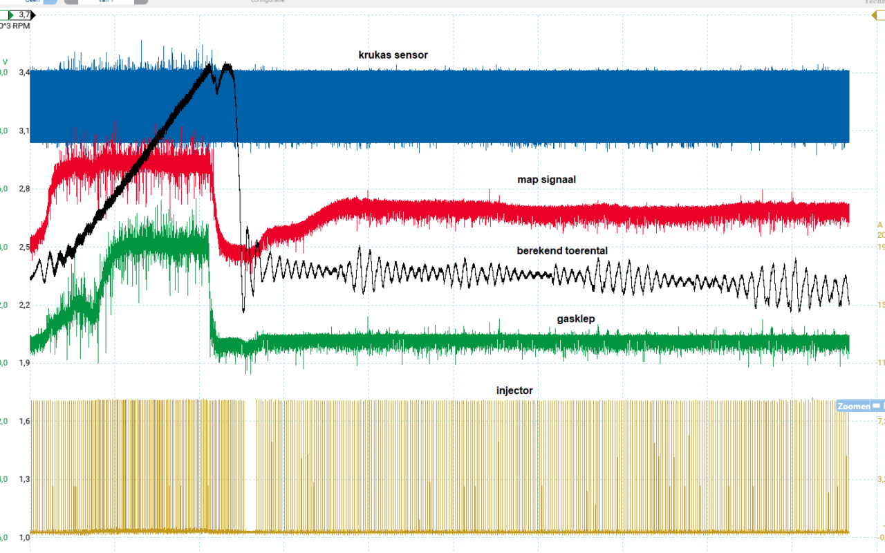
Task: Select the injector annotation label
Action: click(x=514, y=391)
